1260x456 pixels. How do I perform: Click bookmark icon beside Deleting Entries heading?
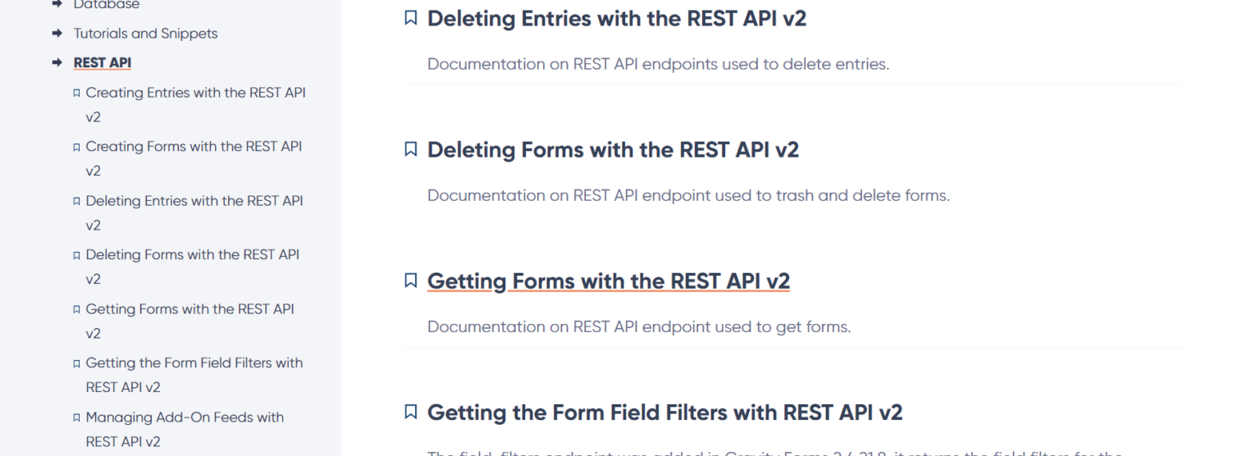pos(411,18)
